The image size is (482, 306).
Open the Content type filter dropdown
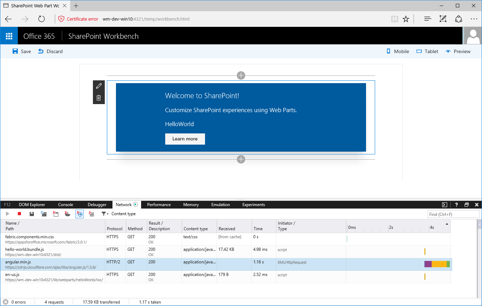click(118, 214)
